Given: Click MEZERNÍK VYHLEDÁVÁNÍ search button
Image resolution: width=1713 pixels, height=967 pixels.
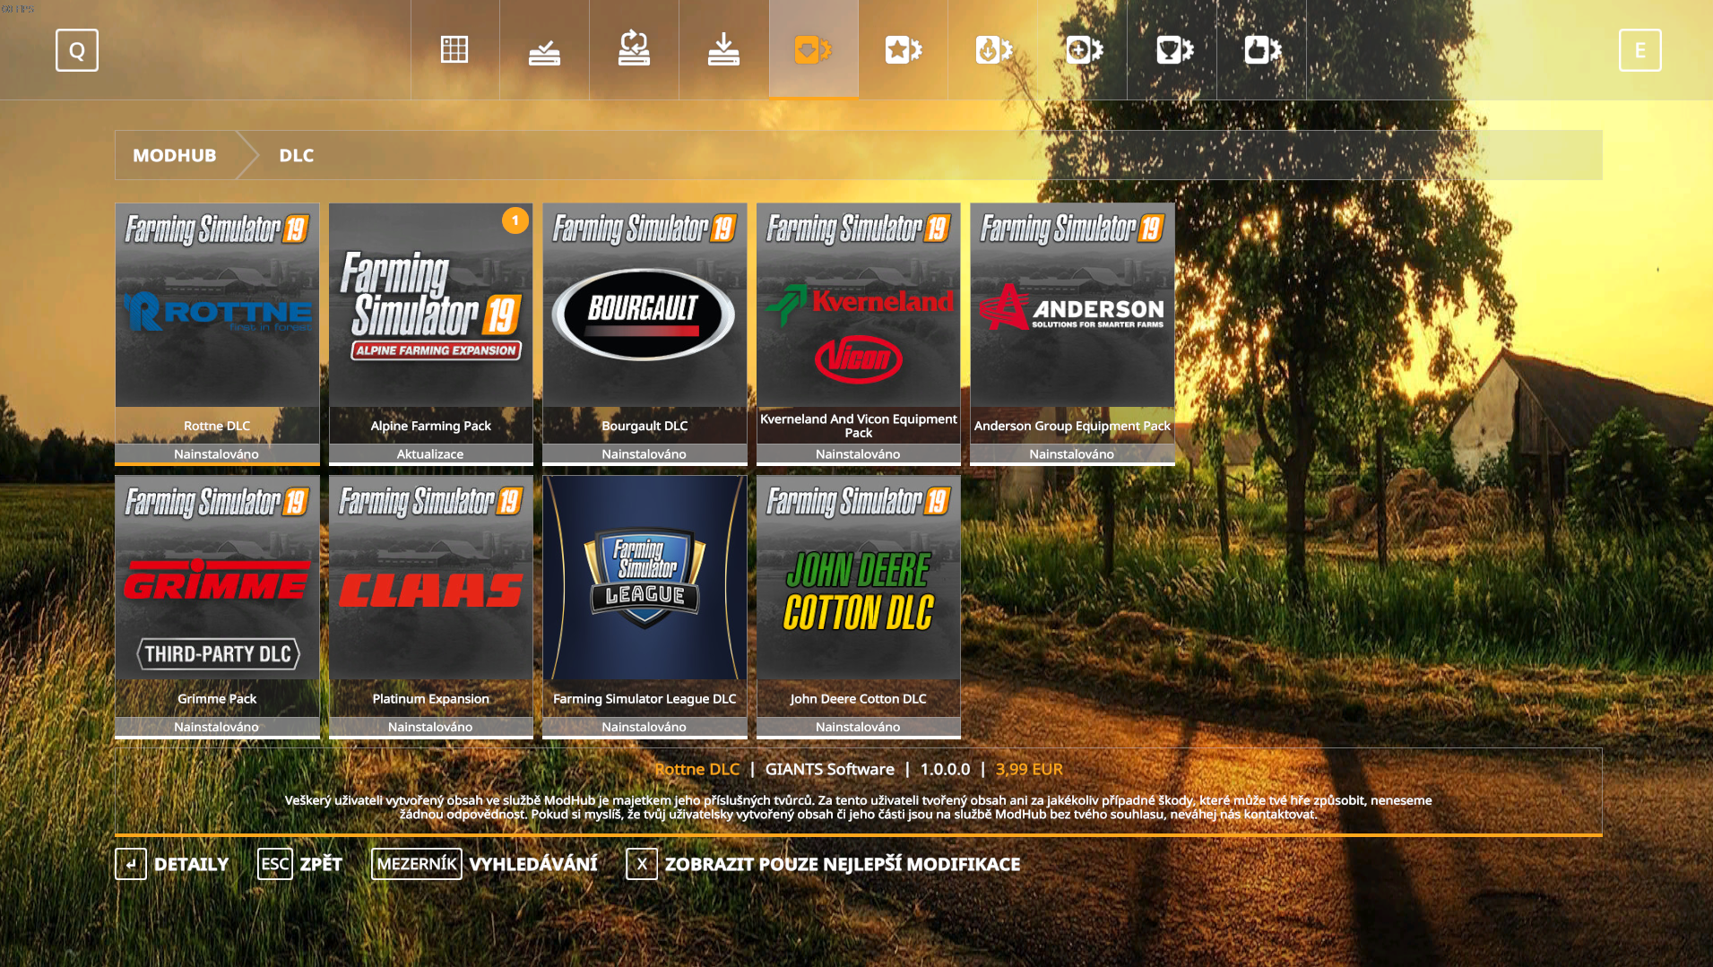Looking at the screenshot, I should tap(485, 864).
